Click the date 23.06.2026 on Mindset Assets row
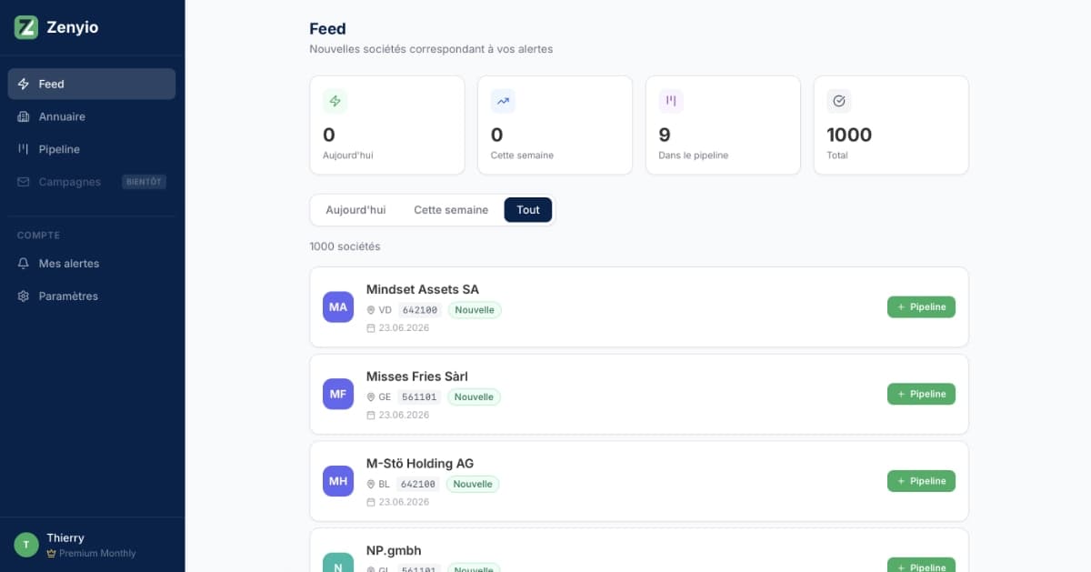 405,328
